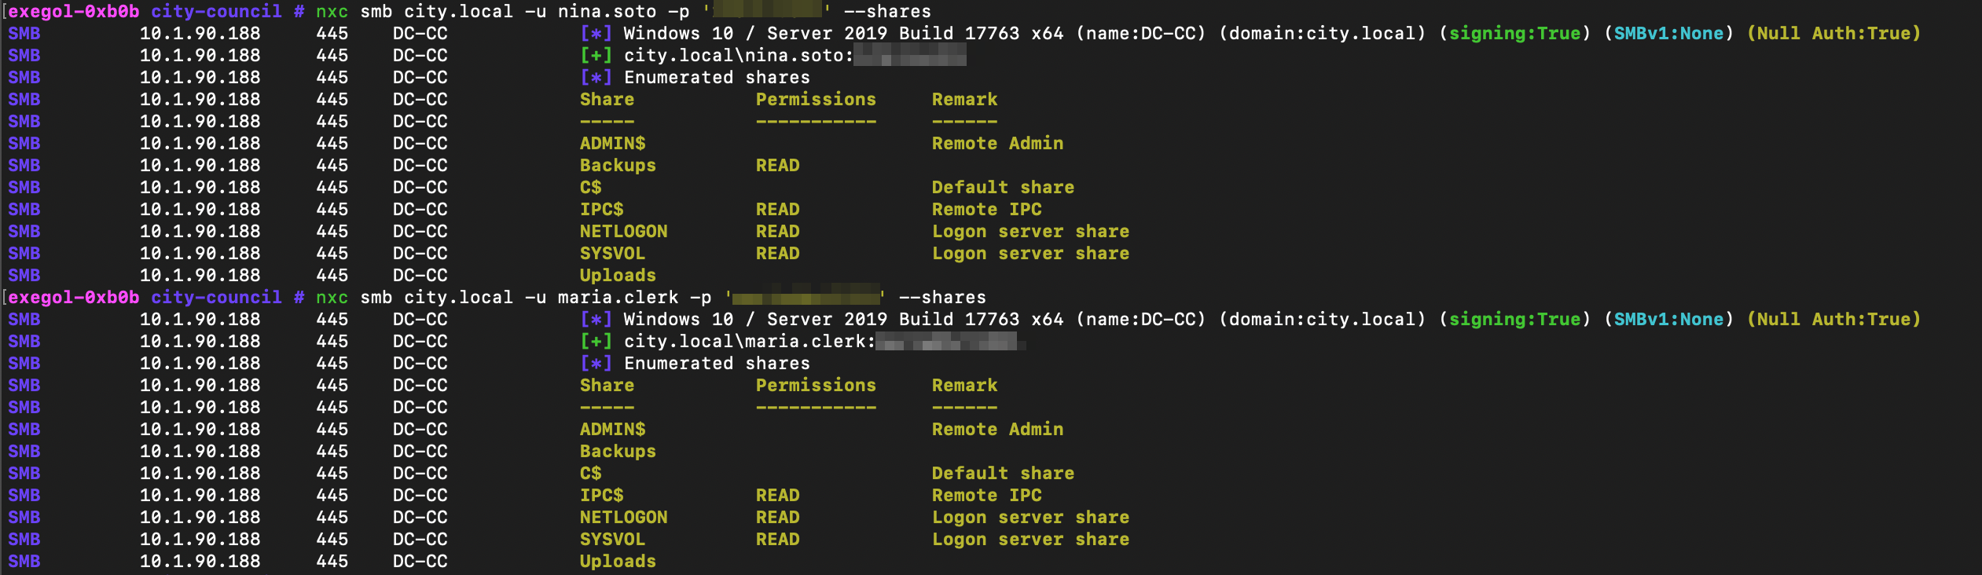Click the READ permission beside the Backups share
This screenshot has width=1982, height=575.
point(777,165)
